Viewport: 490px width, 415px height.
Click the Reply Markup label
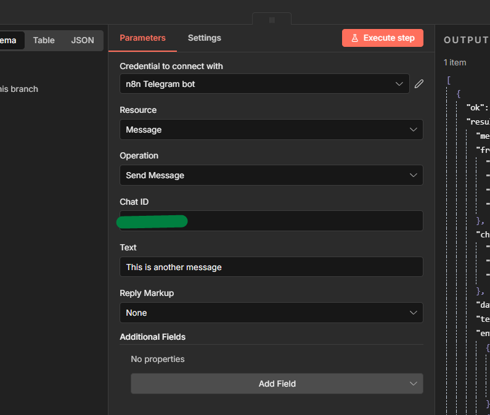147,293
